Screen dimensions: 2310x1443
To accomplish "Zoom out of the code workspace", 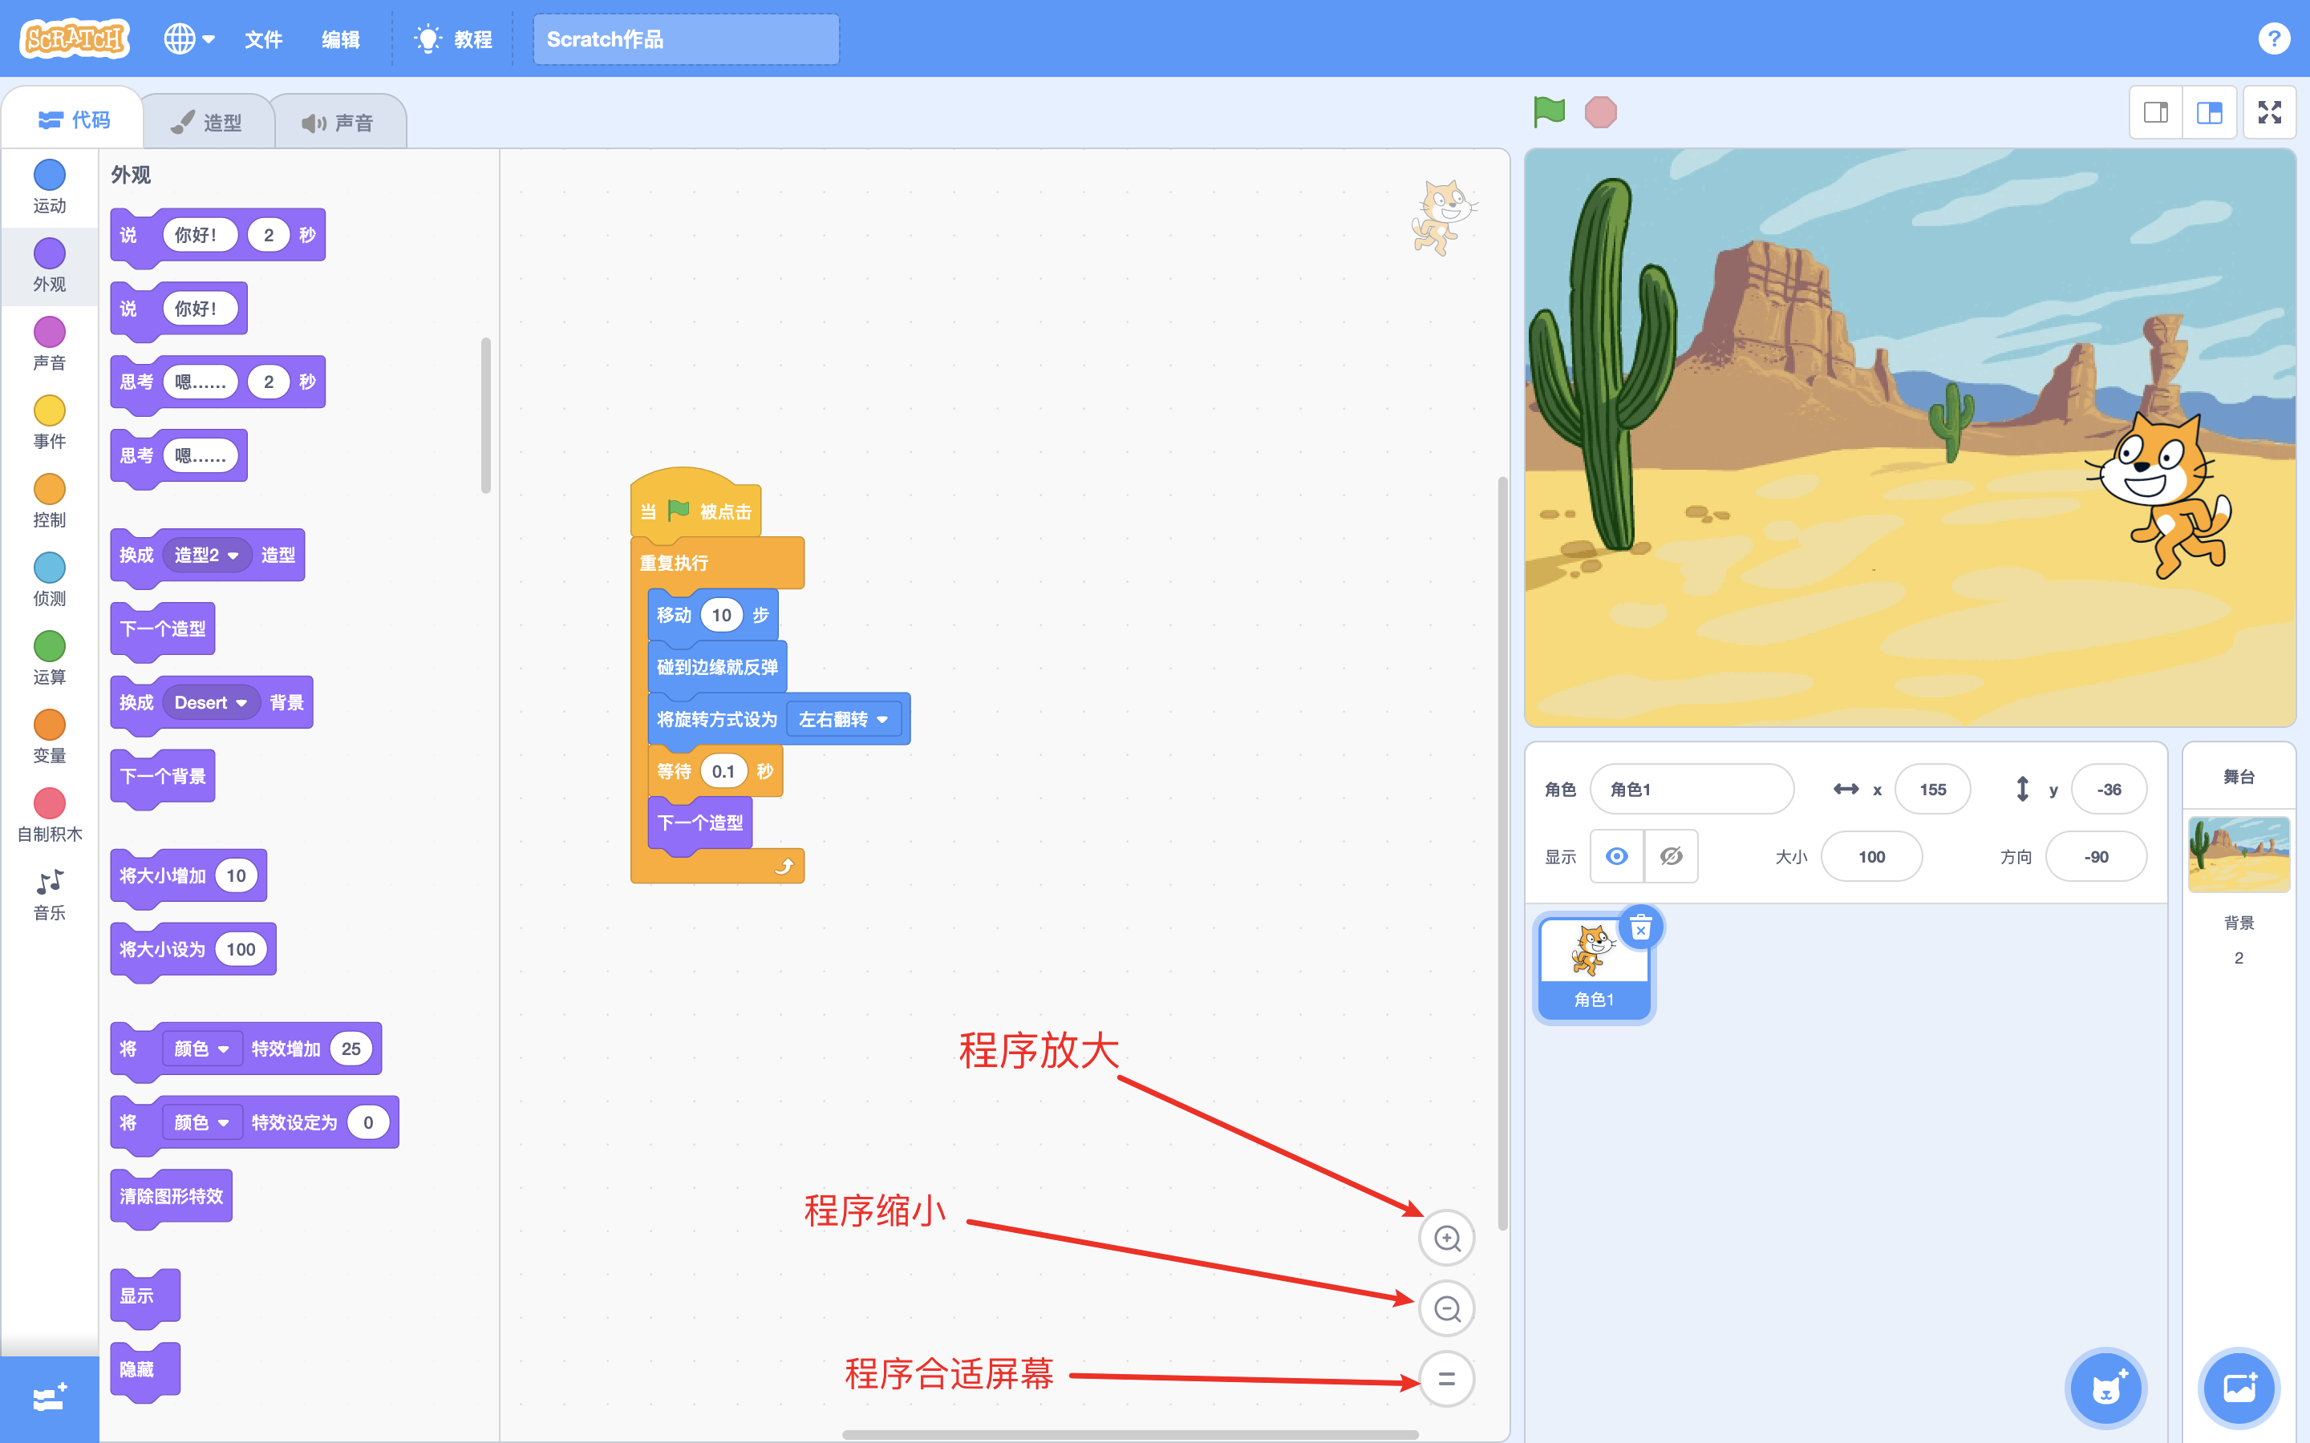I will pyautogui.click(x=1447, y=1308).
